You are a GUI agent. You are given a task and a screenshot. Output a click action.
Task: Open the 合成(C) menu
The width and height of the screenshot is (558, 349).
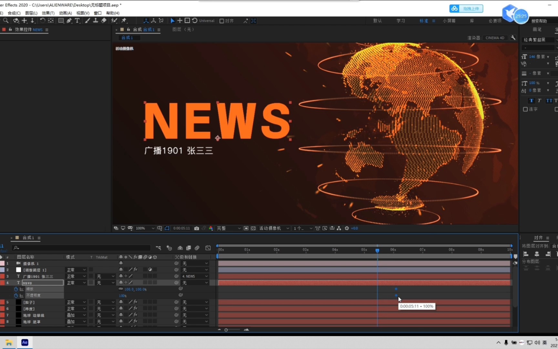pyautogui.click(x=14, y=13)
